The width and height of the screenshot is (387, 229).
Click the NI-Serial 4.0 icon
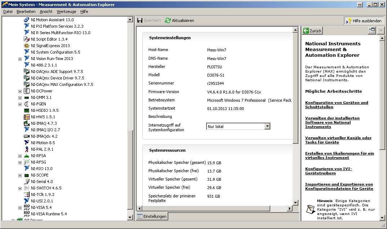(x=26, y=182)
